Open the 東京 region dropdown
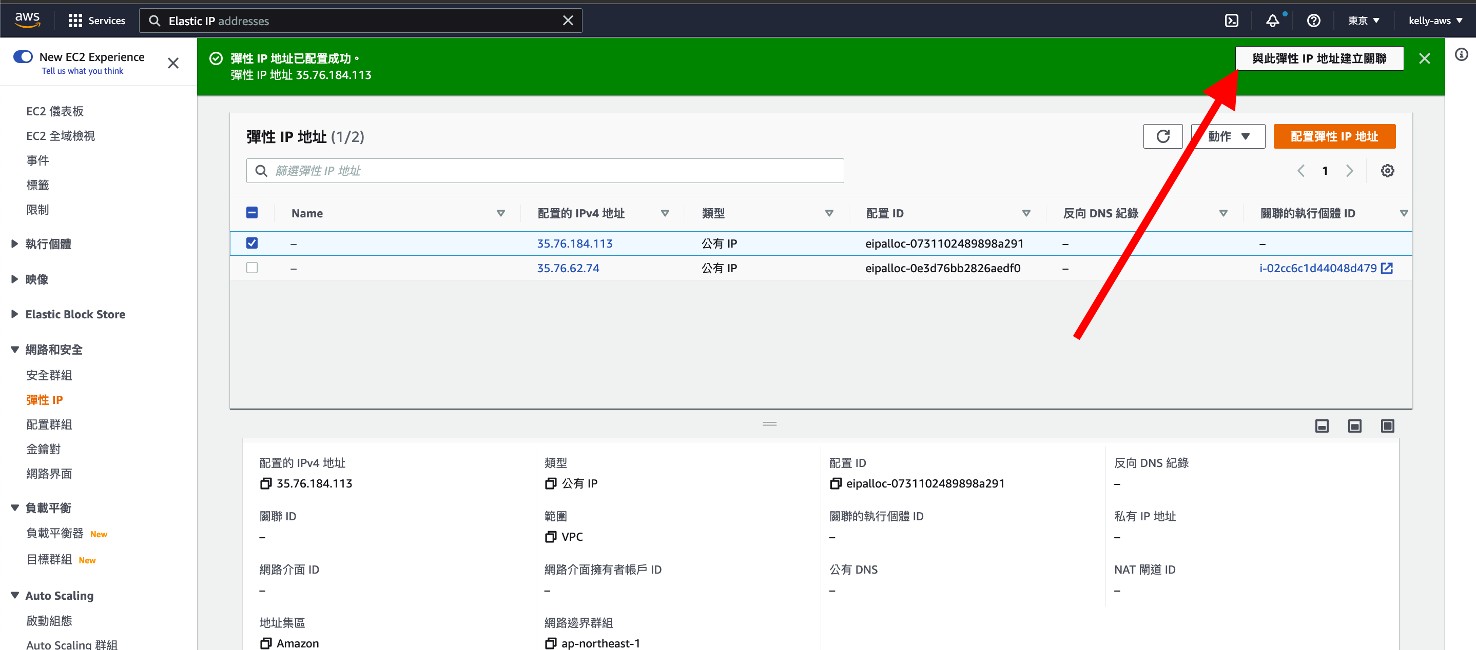 tap(1363, 21)
